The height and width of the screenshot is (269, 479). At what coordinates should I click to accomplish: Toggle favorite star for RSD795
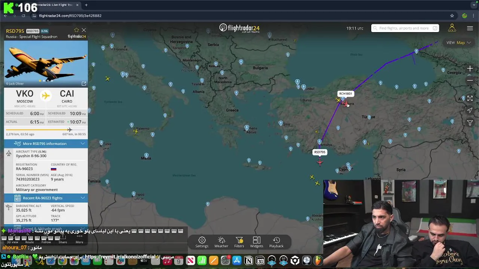pyautogui.click(x=77, y=30)
